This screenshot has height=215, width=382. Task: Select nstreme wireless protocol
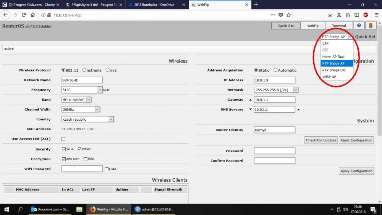84,70
